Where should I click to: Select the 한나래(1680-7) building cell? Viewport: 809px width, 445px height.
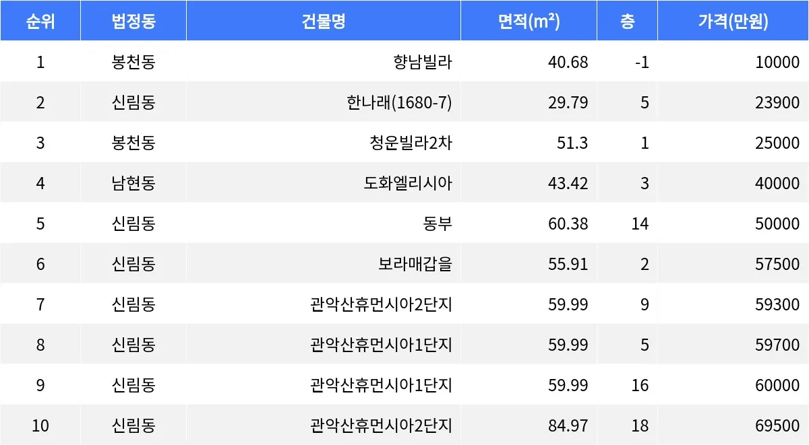pyautogui.click(x=399, y=103)
